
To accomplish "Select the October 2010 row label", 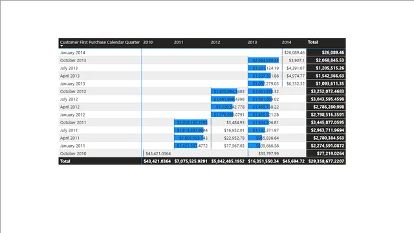I will (73, 153).
